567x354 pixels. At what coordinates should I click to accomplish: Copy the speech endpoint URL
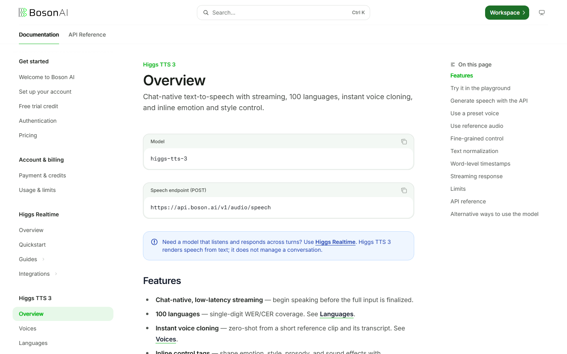404,190
